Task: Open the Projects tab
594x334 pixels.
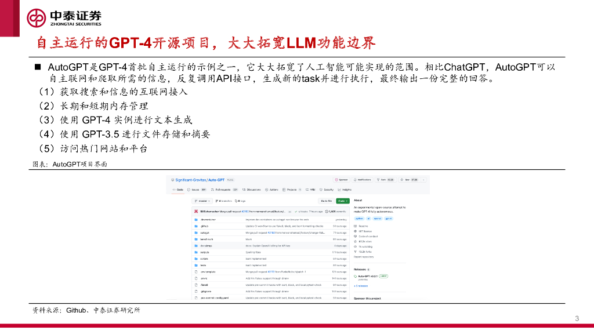Action: [x=292, y=190]
